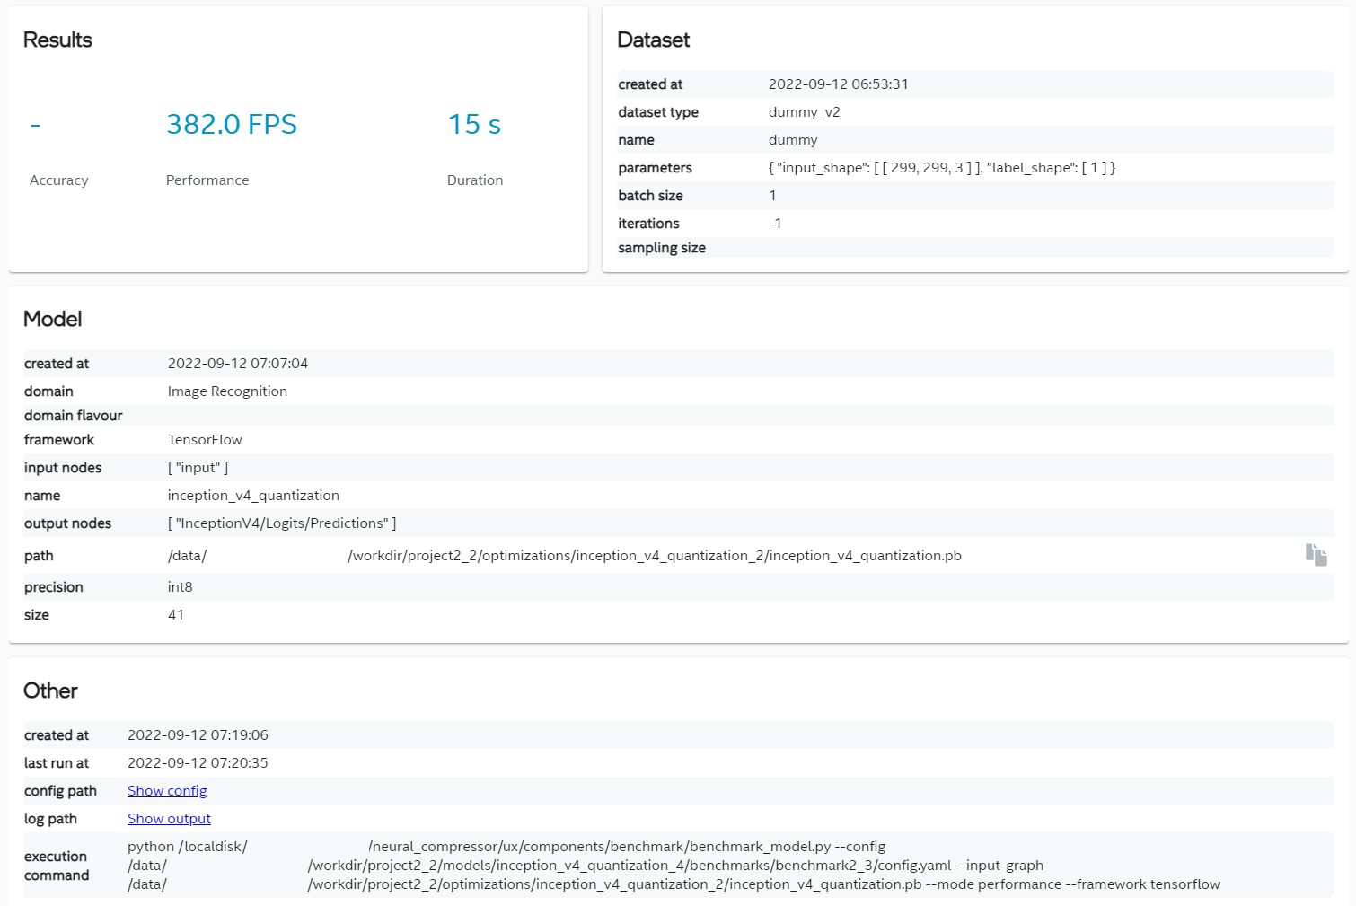Select the config.yaml --input-graph command line
This screenshot has width=1356, height=906.
pyautogui.click(x=586, y=865)
